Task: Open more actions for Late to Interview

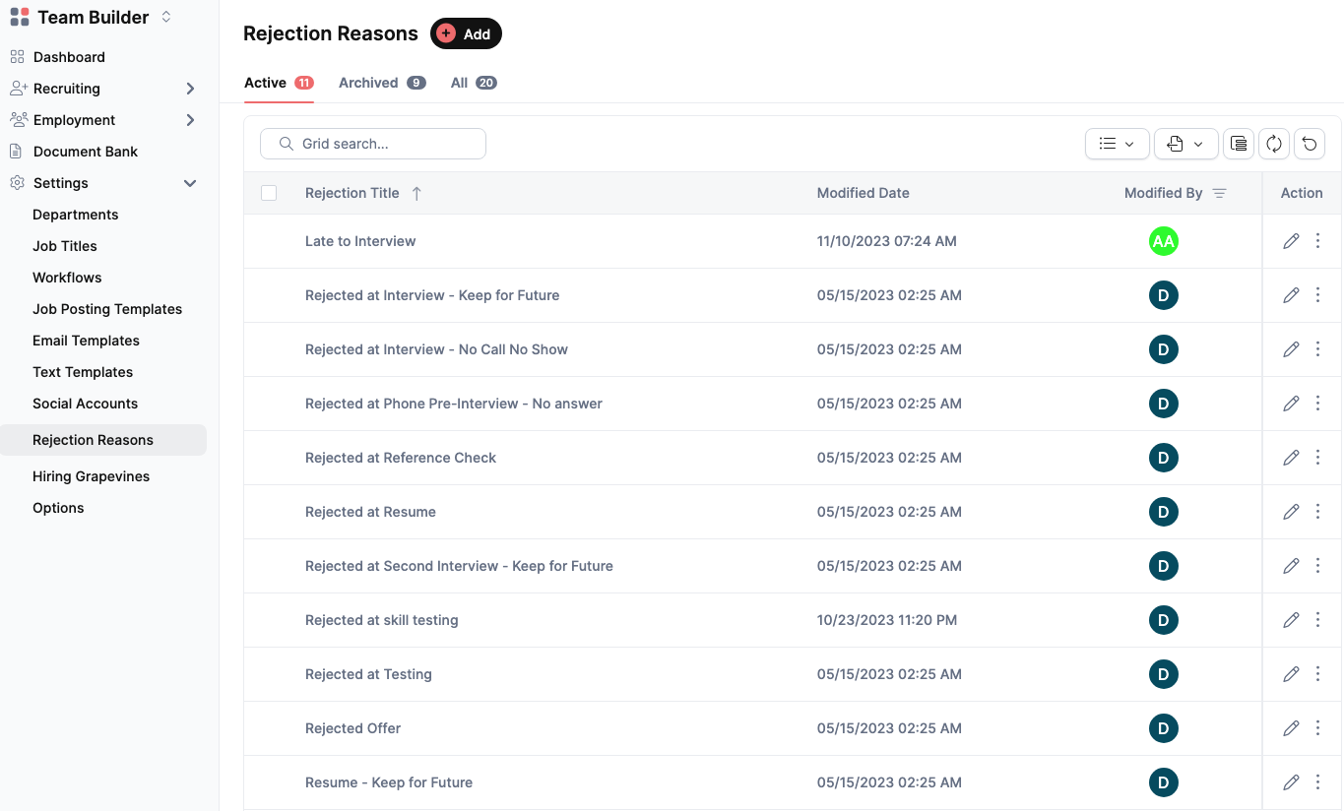Action: pos(1317,241)
